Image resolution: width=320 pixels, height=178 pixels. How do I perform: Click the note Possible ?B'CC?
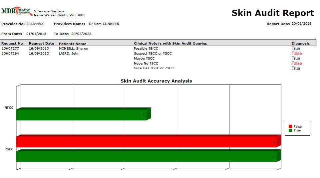(146, 49)
